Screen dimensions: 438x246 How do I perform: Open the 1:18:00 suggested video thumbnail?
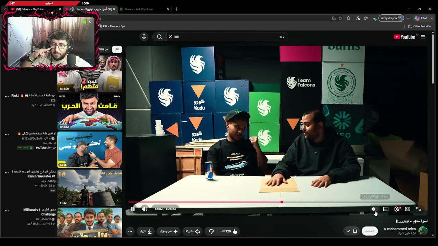tap(90, 73)
